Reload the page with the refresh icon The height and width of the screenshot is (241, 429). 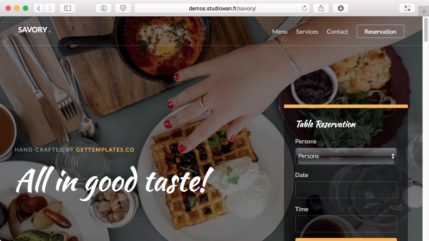304,8
